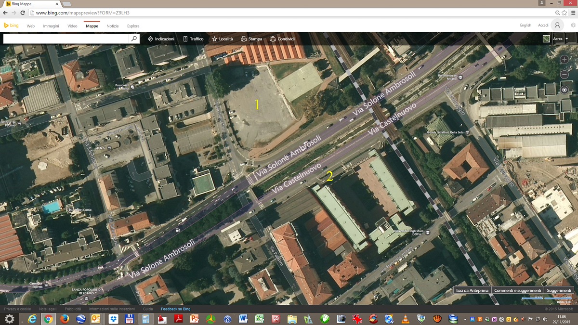The image size is (578, 325).
Task: Open the Località places panel
Action: [222, 39]
